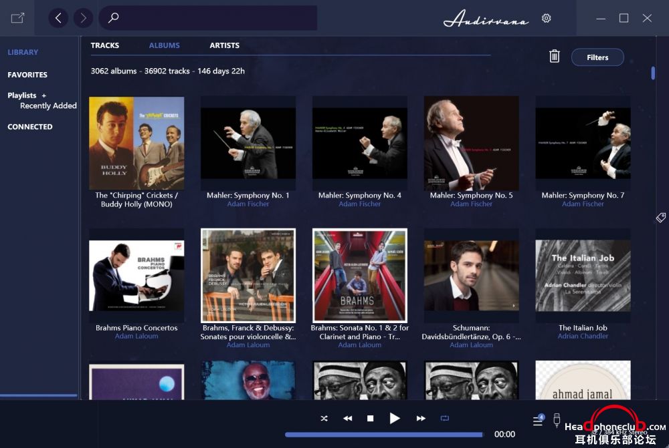This screenshot has height=448, width=669.
Task: Click Adam Fischer link under Symphony No. 1
Action: (248, 204)
